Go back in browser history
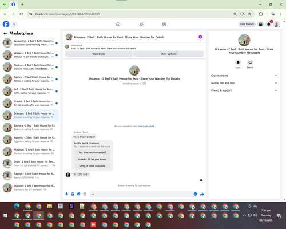The height and width of the screenshot is (229, 286). click(5, 14)
